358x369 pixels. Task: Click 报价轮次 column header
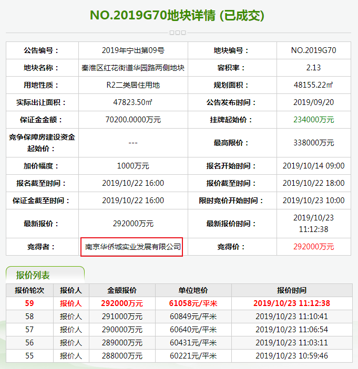pyautogui.click(x=29, y=290)
